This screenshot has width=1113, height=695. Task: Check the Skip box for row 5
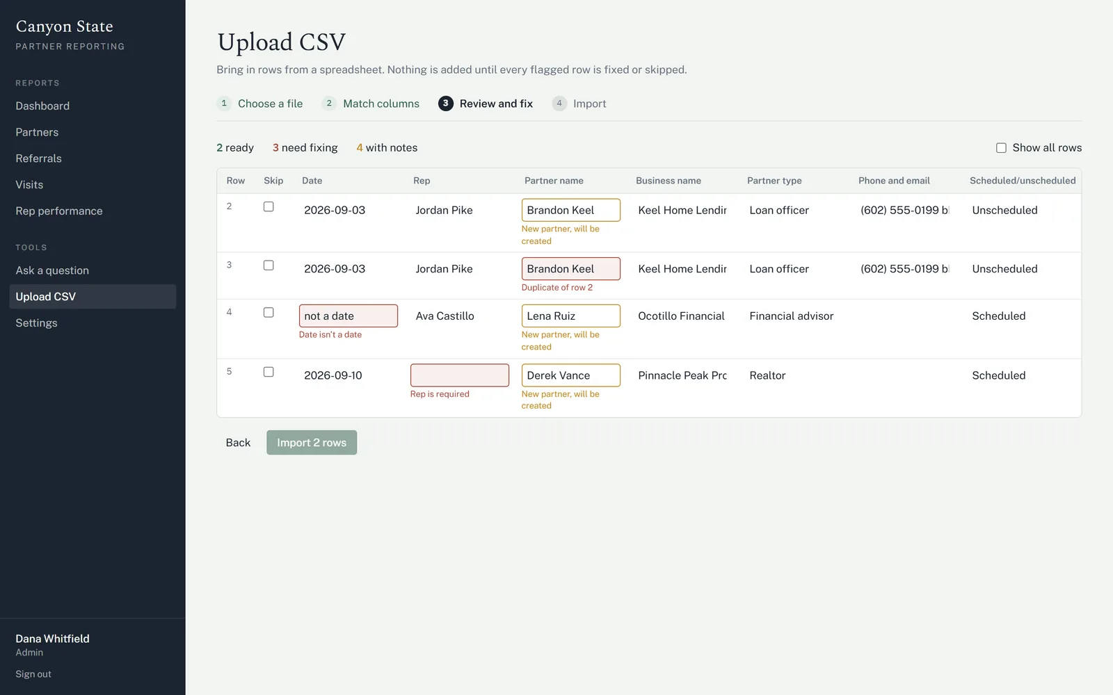pos(269,372)
